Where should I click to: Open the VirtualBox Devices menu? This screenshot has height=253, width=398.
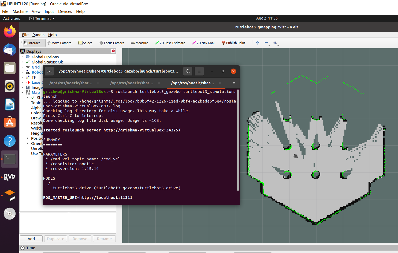[x=65, y=12]
